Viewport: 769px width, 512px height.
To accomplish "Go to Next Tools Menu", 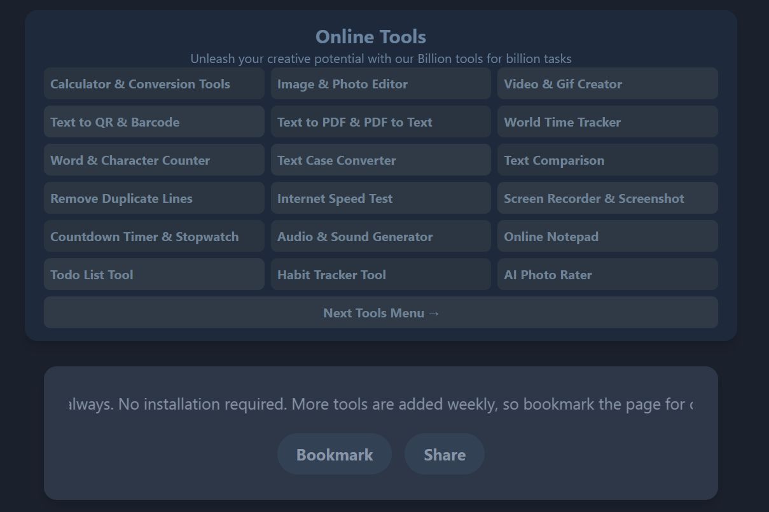I will pos(380,313).
